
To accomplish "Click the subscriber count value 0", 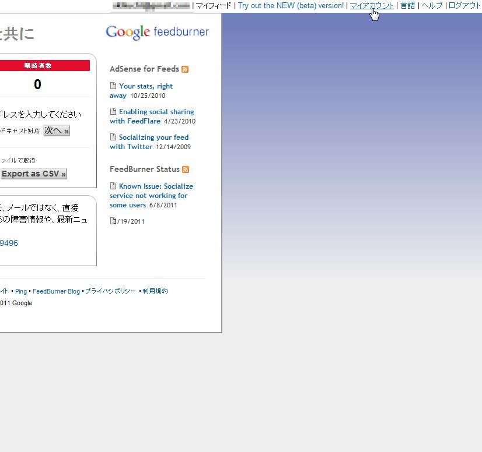I will click(x=37, y=84).
